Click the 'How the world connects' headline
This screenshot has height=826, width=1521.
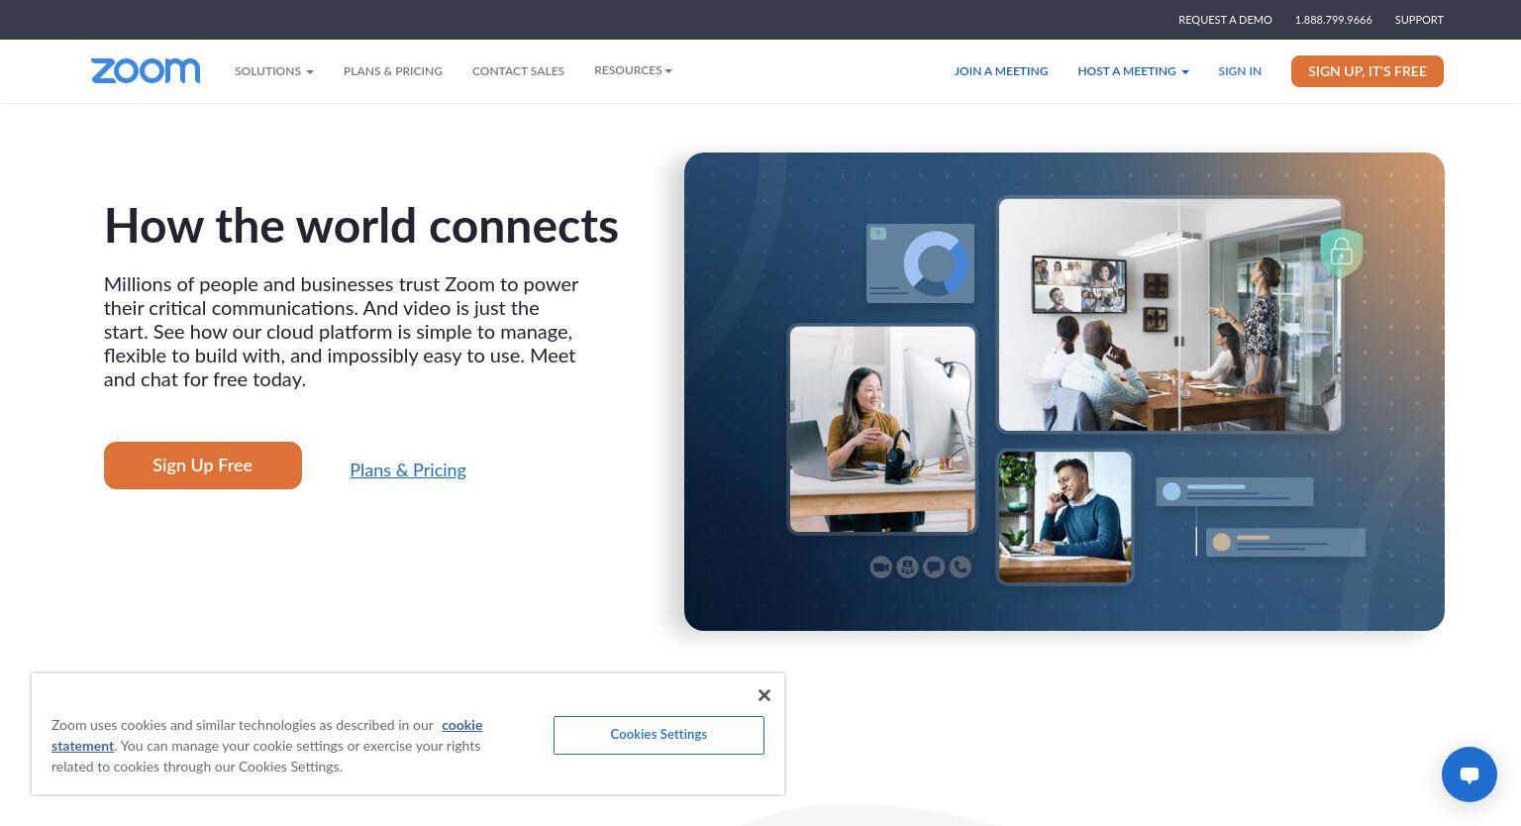click(361, 226)
